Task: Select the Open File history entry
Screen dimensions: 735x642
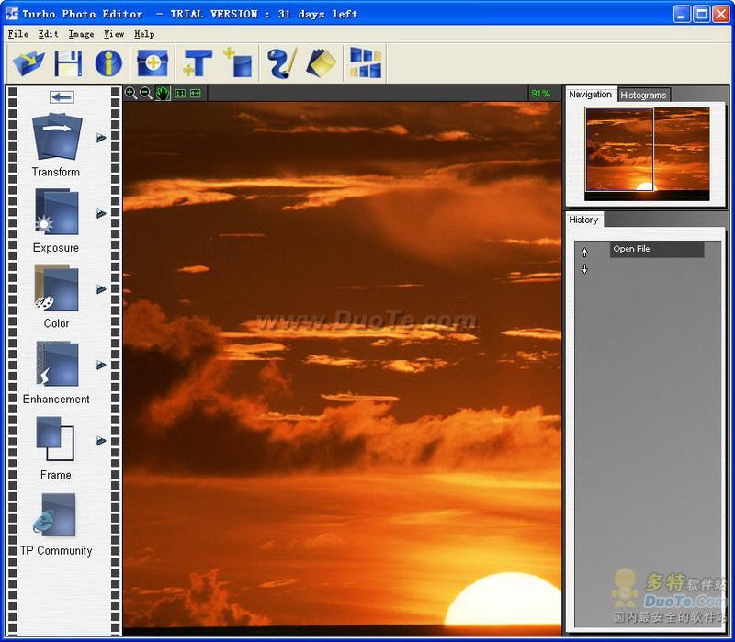Action: (657, 249)
